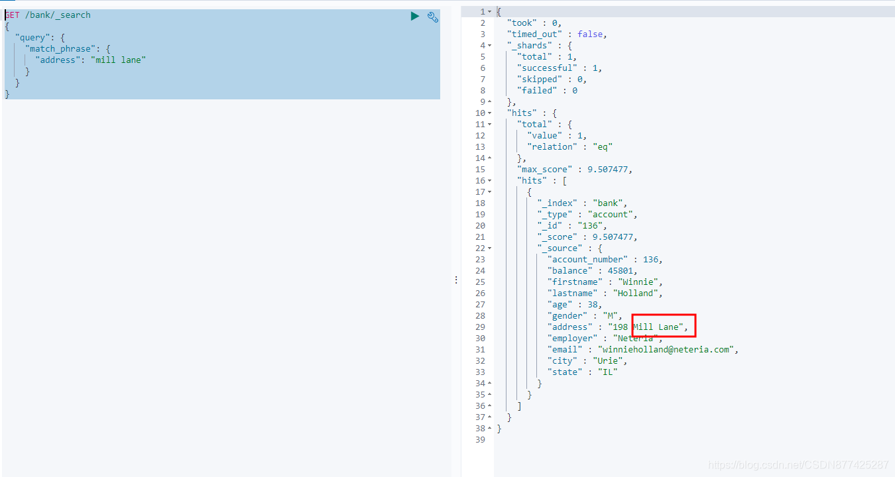Collapse the fold arrow at line 1
This screenshot has width=895, height=477.
[x=490, y=12]
